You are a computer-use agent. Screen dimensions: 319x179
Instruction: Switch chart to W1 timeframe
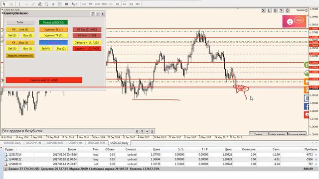tap(131, 4)
